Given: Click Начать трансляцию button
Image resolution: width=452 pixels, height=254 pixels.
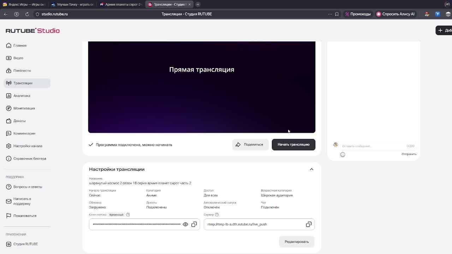Looking at the screenshot, I should (x=293, y=145).
